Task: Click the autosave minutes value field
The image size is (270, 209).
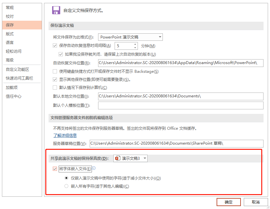Action: pyautogui.click(x=124, y=46)
